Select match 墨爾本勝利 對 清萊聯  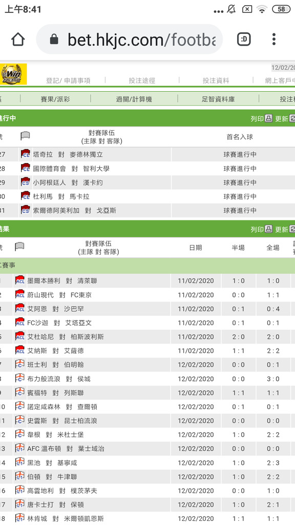[62, 281]
